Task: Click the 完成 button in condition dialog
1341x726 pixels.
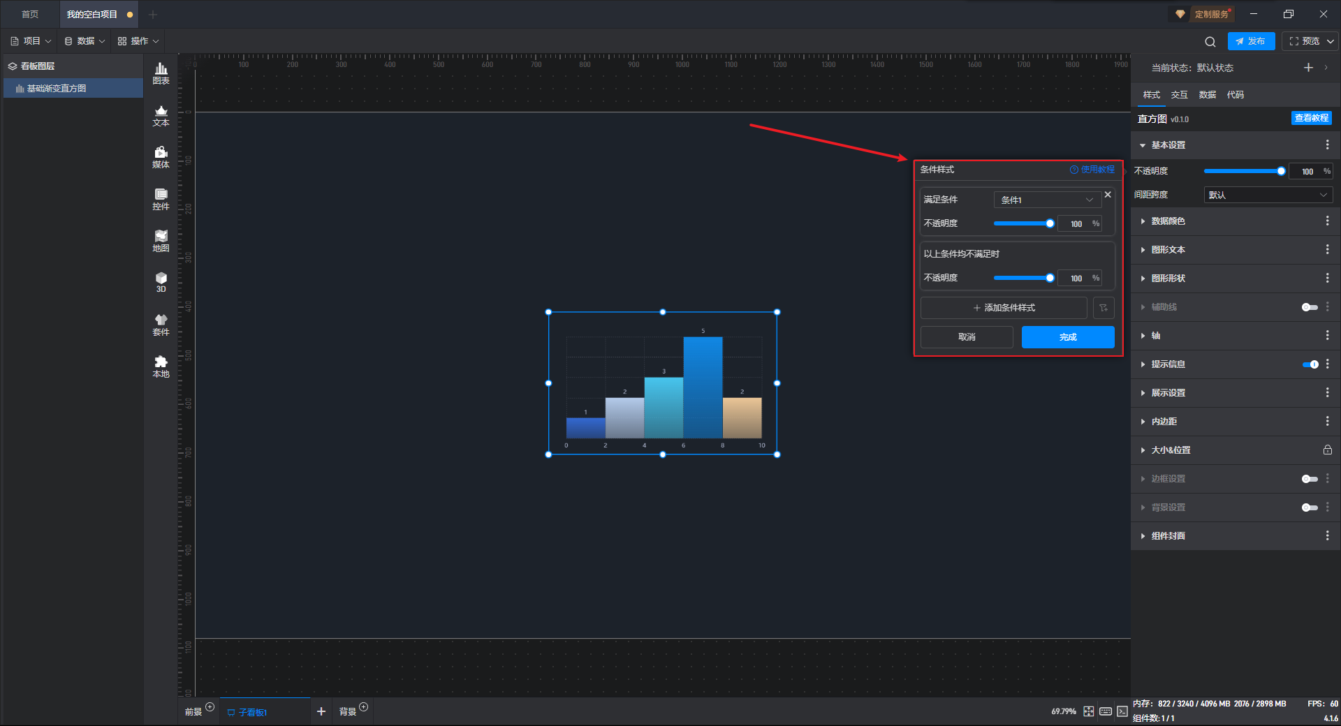Action: click(x=1067, y=337)
